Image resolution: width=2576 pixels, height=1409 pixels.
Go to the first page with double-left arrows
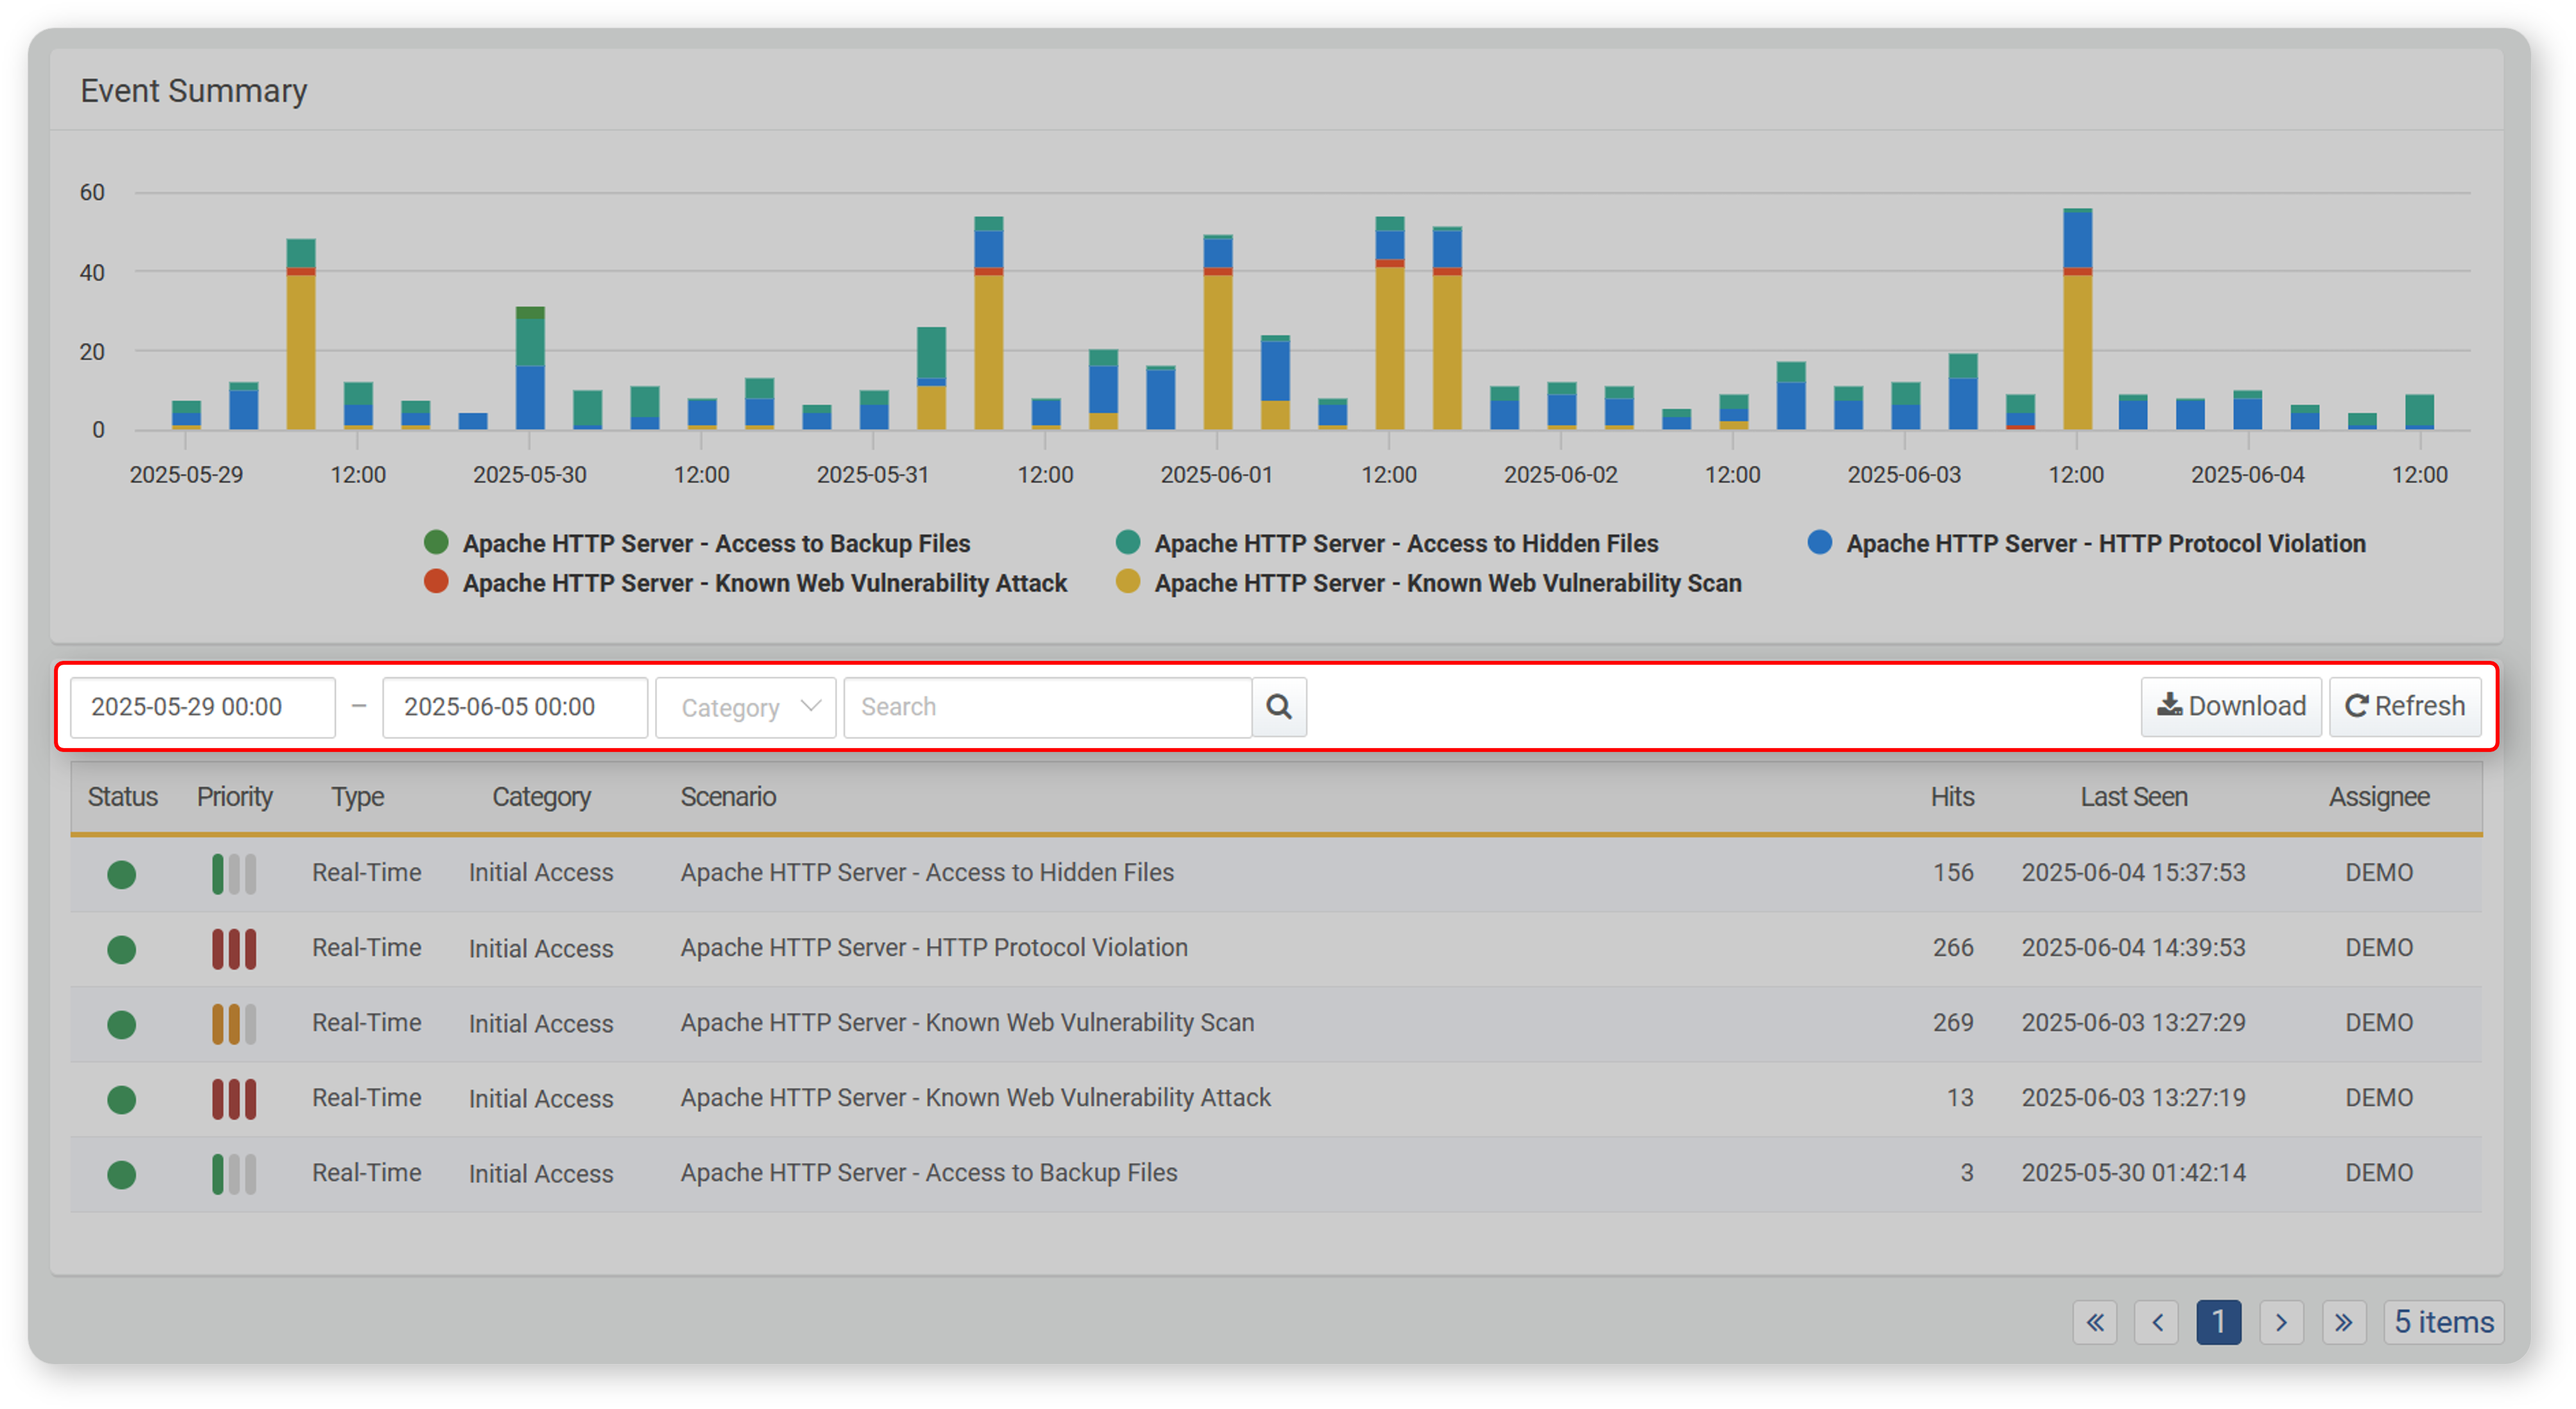click(x=2095, y=1323)
